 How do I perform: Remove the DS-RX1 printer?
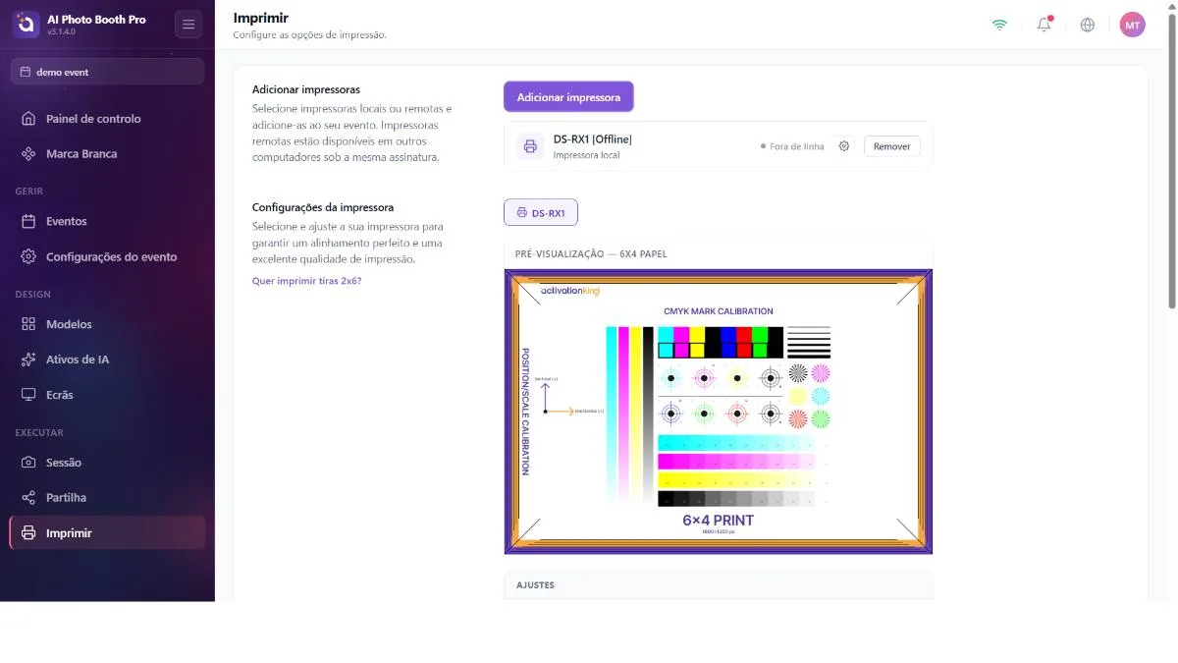pyautogui.click(x=891, y=146)
